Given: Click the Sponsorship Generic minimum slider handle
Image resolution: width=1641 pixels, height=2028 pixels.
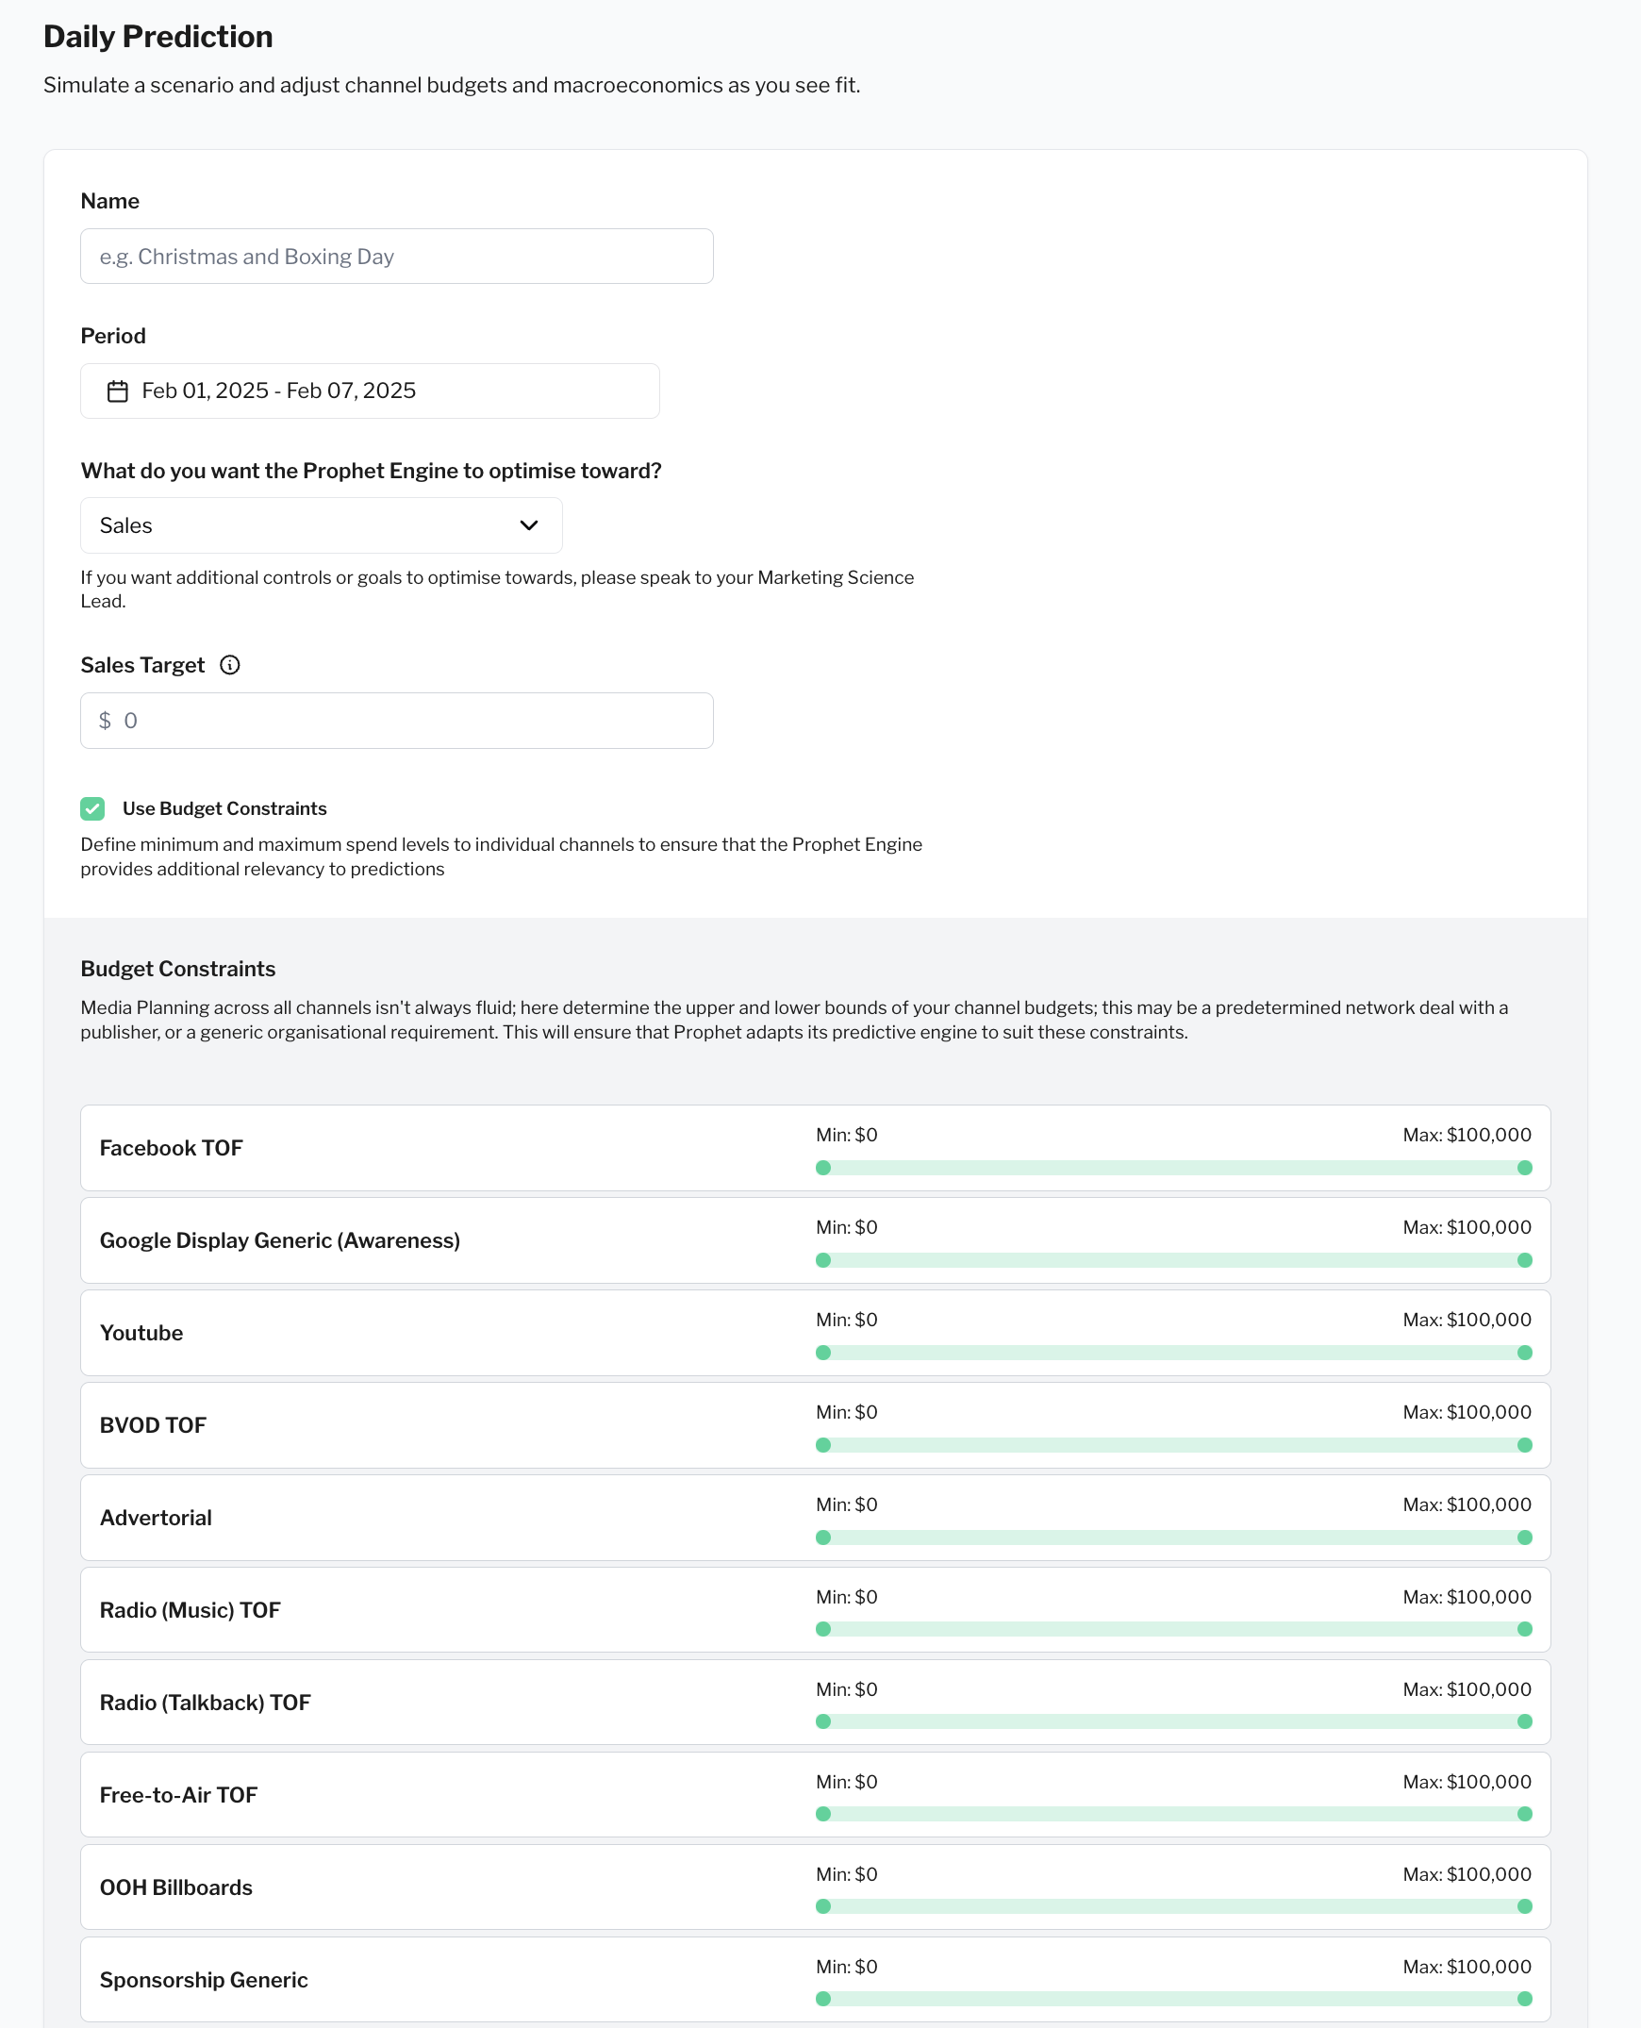Looking at the screenshot, I should [823, 1999].
